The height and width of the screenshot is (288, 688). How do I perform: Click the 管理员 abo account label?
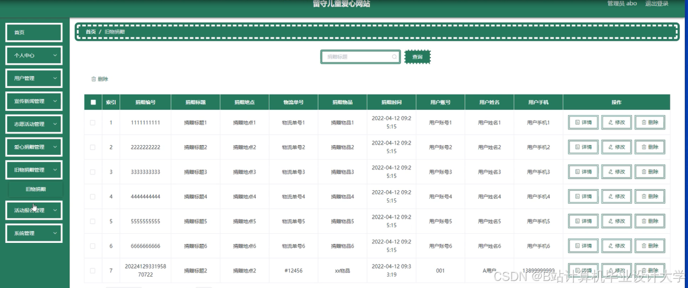(622, 4)
